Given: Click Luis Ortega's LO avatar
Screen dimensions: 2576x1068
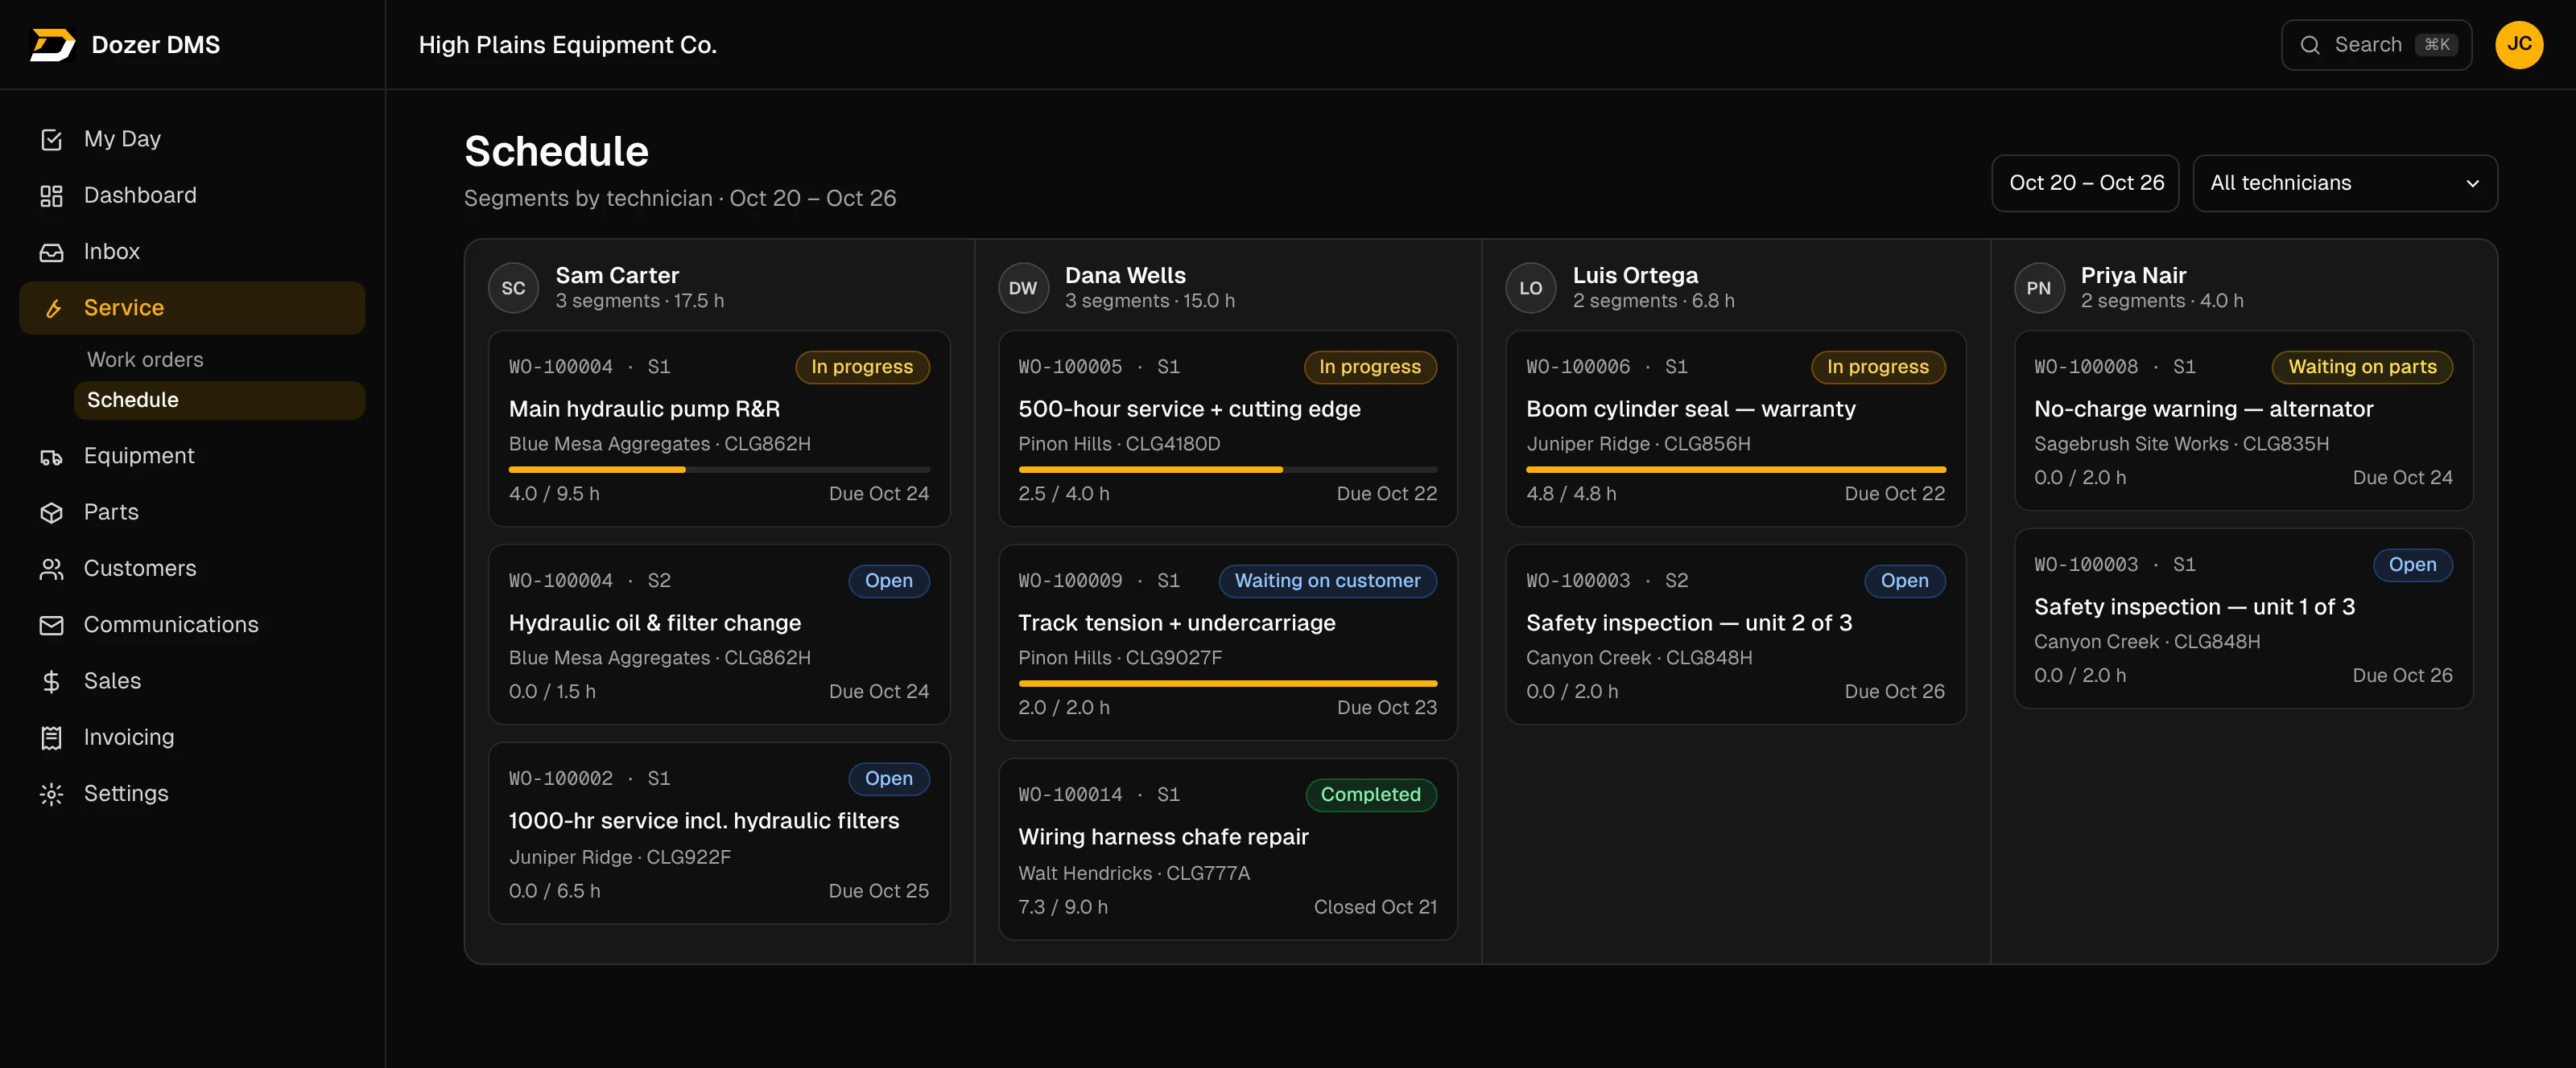Looking at the screenshot, I should (x=1531, y=288).
